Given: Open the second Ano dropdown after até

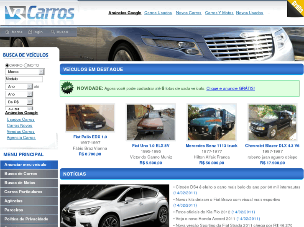Looking at the screenshot, I should (x=19, y=94).
